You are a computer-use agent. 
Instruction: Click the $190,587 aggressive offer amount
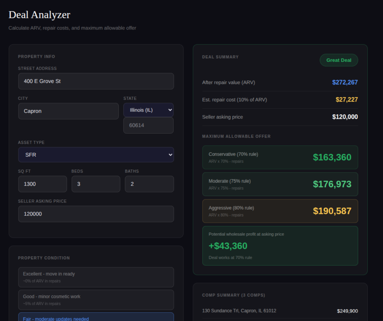[332, 211]
